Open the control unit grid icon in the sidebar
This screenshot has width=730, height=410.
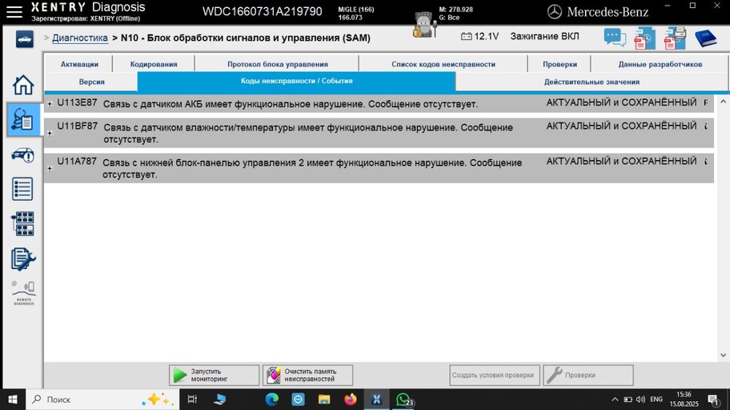(22, 223)
